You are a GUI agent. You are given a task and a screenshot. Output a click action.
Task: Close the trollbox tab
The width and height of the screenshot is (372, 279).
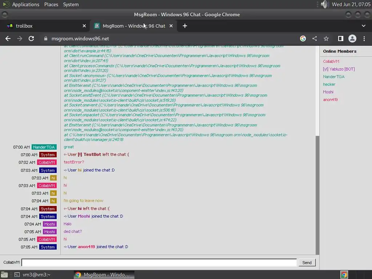[x=84, y=26]
